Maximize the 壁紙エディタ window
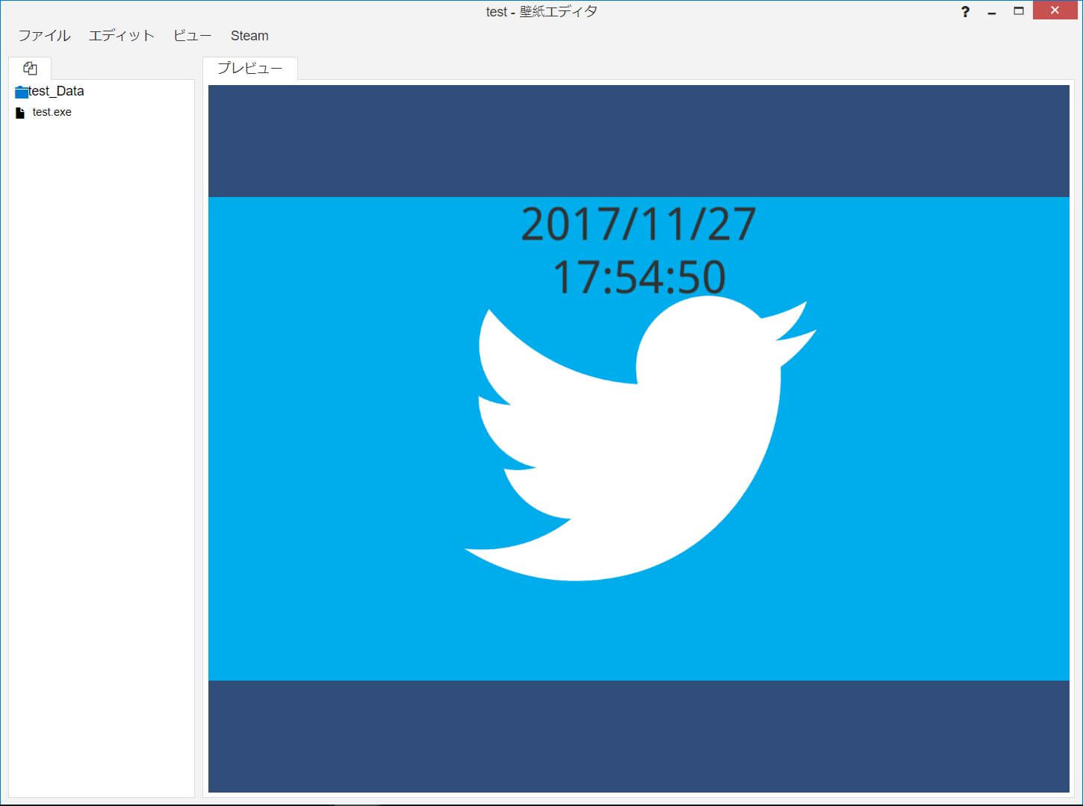Screen dimensions: 1083x806 click(x=1019, y=11)
